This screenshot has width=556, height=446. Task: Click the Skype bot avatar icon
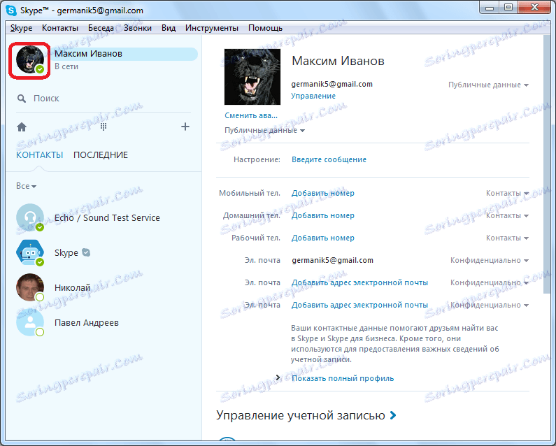pos(30,252)
